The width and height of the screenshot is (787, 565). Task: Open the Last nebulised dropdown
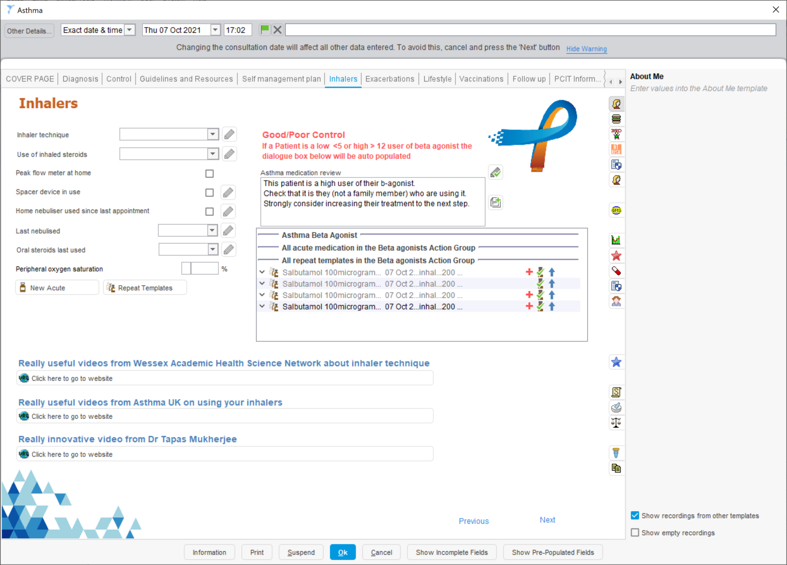[x=212, y=230]
